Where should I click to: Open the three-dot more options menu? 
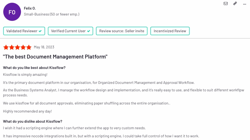click(x=245, y=4)
